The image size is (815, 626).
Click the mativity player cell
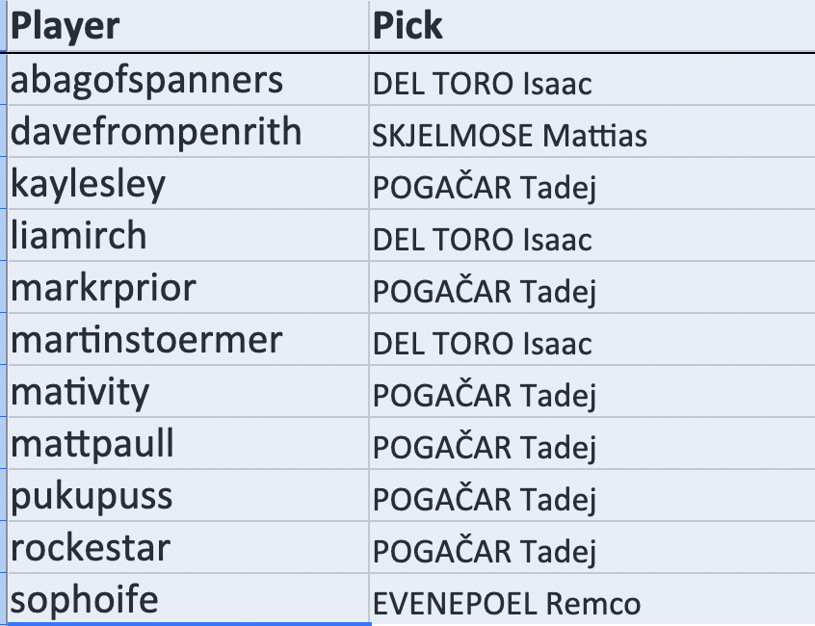tap(188, 393)
